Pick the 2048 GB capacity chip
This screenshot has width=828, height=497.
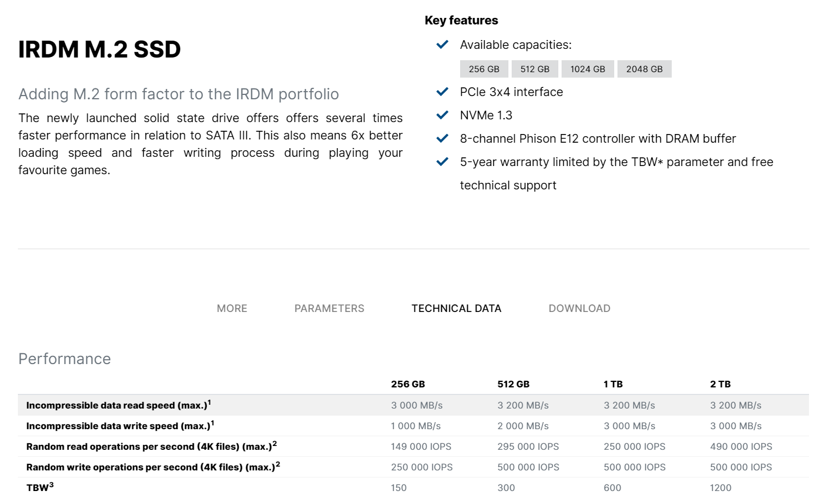click(645, 69)
